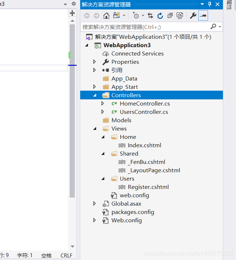Click the Connected Services cloud icon
The image size is (236, 260).
click(x=106, y=54)
